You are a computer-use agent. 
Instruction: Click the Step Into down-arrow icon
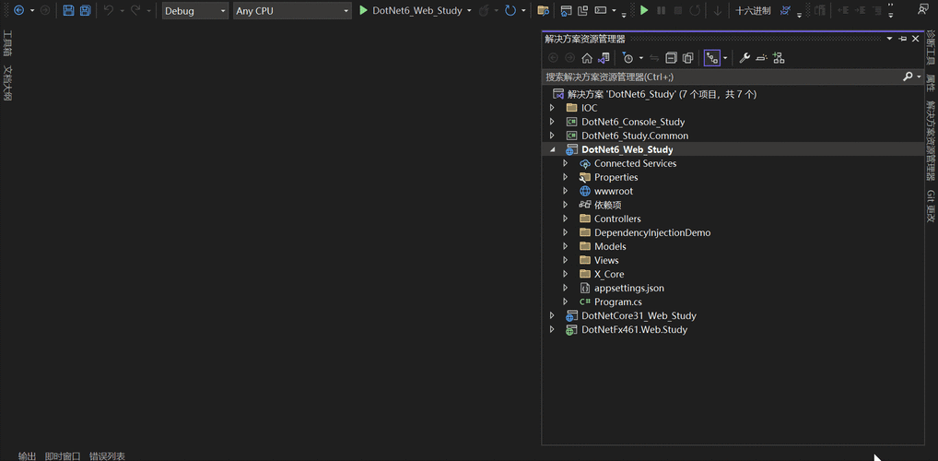717,10
